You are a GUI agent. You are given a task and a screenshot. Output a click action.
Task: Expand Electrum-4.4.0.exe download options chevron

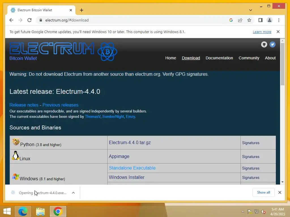point(73,193)
